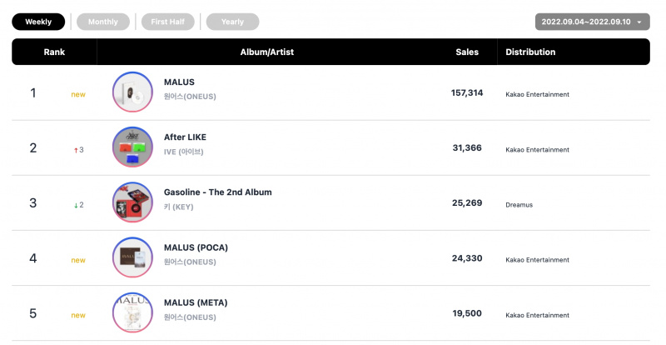The image size is (666, 345).
Task: Open the IVE (아이브) artist name link
Action: [x=183, y=152]
